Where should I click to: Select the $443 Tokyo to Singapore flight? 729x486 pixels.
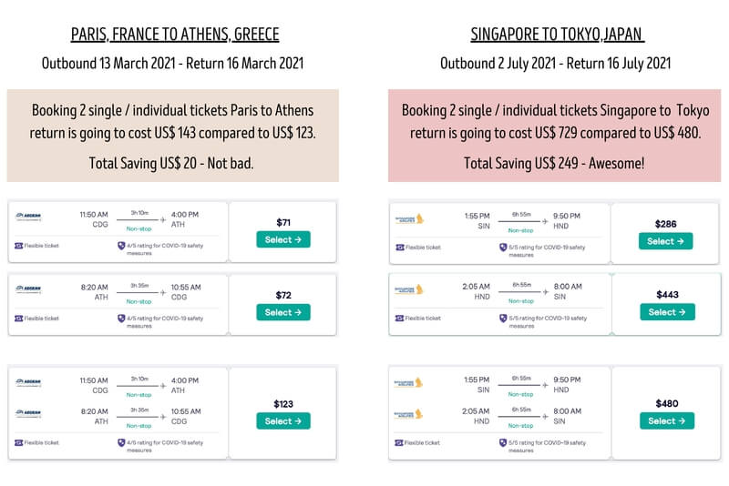(665, 312)
